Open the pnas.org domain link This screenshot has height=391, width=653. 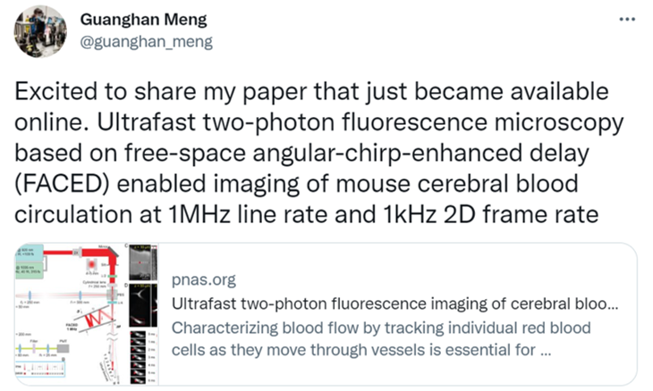[203, 280]
